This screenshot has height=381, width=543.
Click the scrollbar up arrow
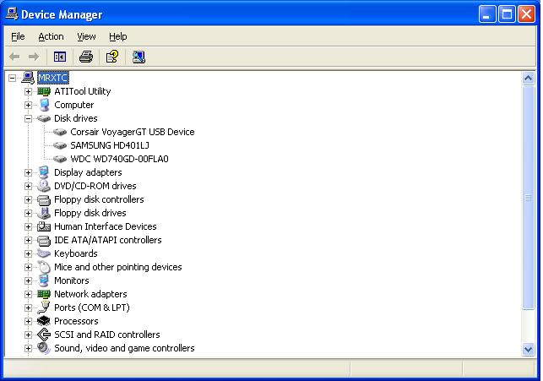point(528,79)
